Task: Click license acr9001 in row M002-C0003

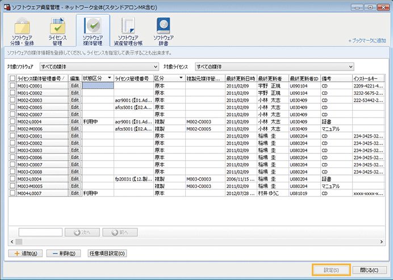Action: coord(133,100)
